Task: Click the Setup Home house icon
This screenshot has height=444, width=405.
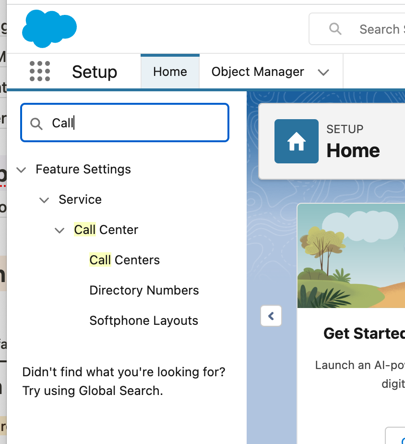Action: pos(296,141)
